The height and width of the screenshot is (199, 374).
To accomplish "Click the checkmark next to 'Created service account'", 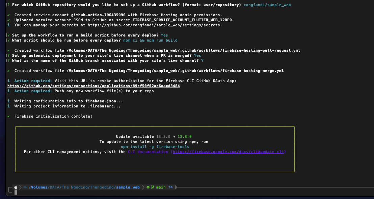I will 8,15.
